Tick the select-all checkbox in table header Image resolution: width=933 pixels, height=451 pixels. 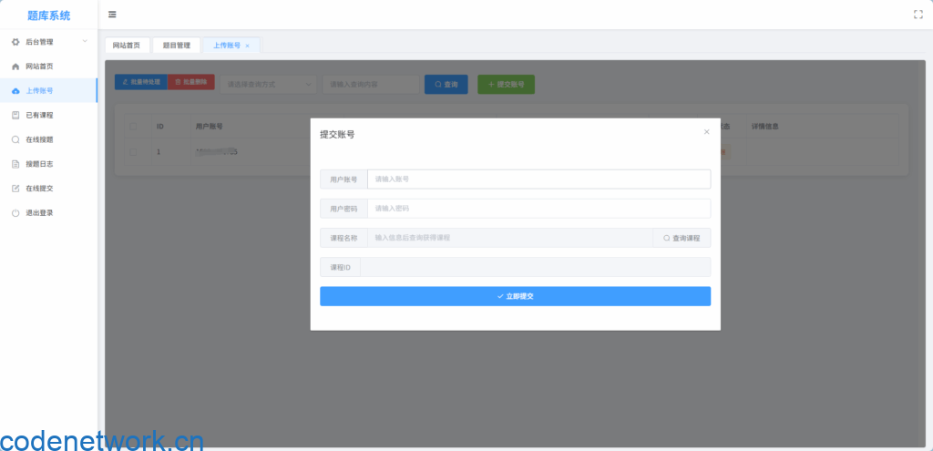point(134,127)
